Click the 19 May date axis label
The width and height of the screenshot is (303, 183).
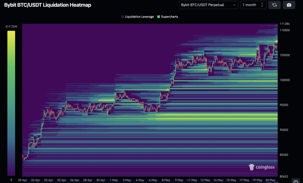[257, 180]
